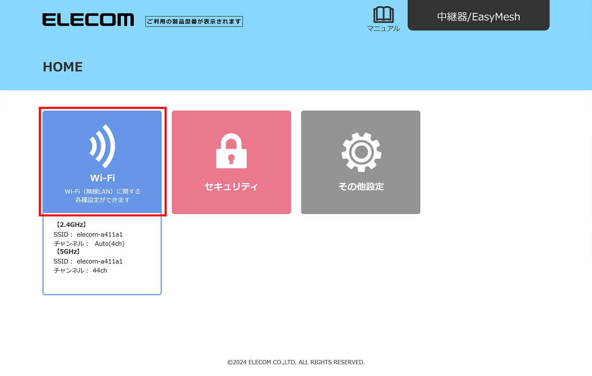Image resolution: width=592 pixels, height=376 pixels.
Task: Open the セキュリティ settings label
Action: point(231,186)
